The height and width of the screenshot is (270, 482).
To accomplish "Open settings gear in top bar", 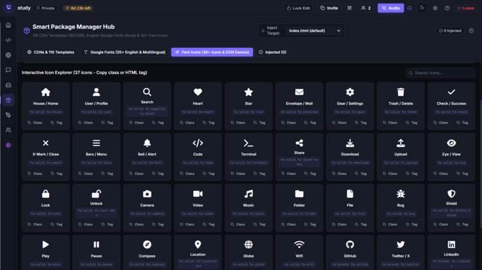I will point(435,8).
